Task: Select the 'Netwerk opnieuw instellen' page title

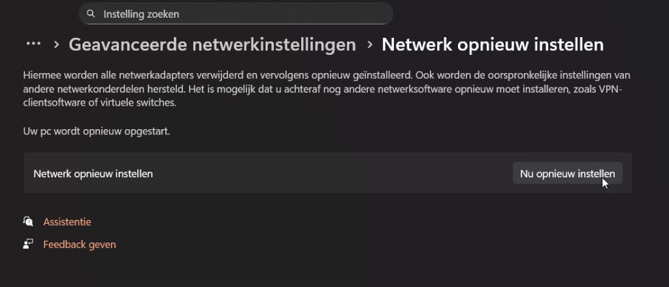Action: coord(492,45)
